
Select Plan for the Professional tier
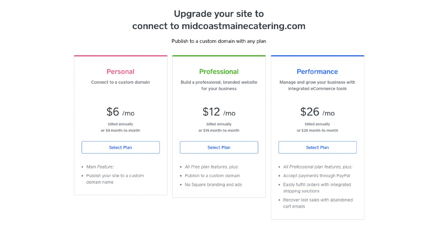219,147
